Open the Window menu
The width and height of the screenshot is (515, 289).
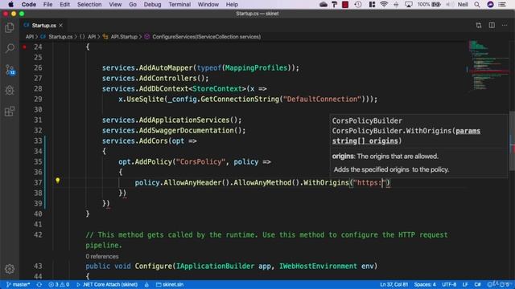pyautogui.click(x=208, y=4)
